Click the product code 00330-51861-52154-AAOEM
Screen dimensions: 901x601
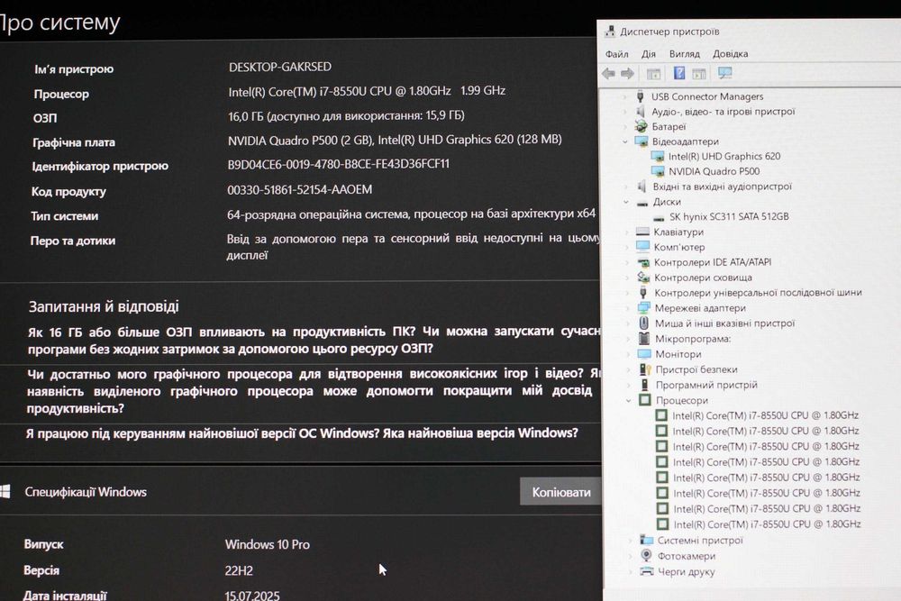299,189
